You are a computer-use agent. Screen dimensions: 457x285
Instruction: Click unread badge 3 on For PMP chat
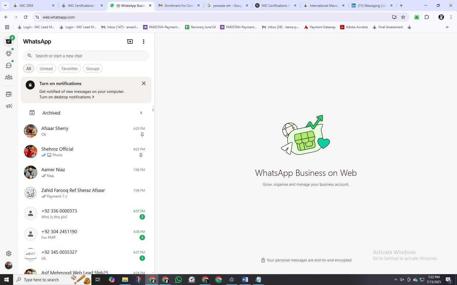[142, 237]
